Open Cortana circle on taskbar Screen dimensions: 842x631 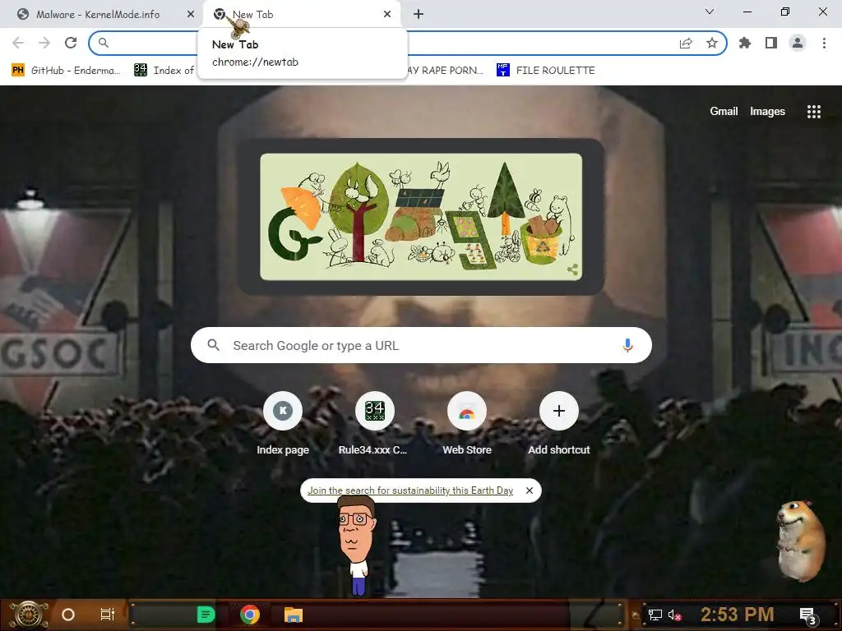point(68,615)
